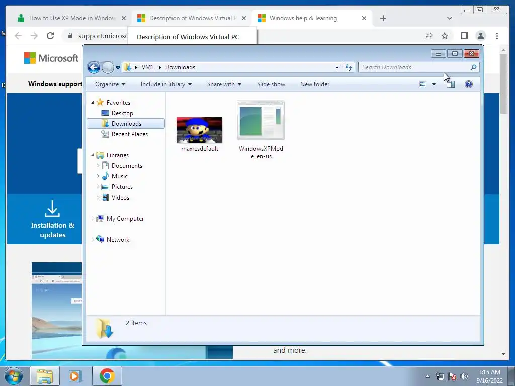Viewport: 515px width, 386px height.
Task: Open the Share with menu
Action: tap(224, 84)
